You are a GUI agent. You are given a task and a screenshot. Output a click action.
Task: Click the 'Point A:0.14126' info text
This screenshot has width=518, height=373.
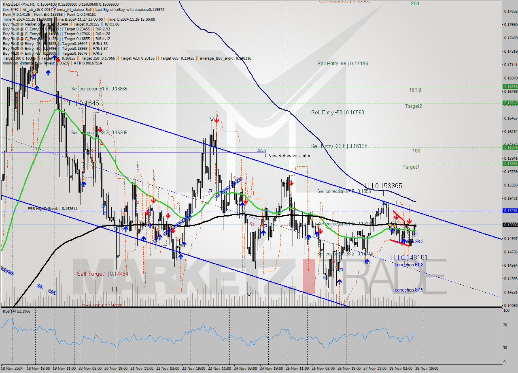click(x=16, y=14)
